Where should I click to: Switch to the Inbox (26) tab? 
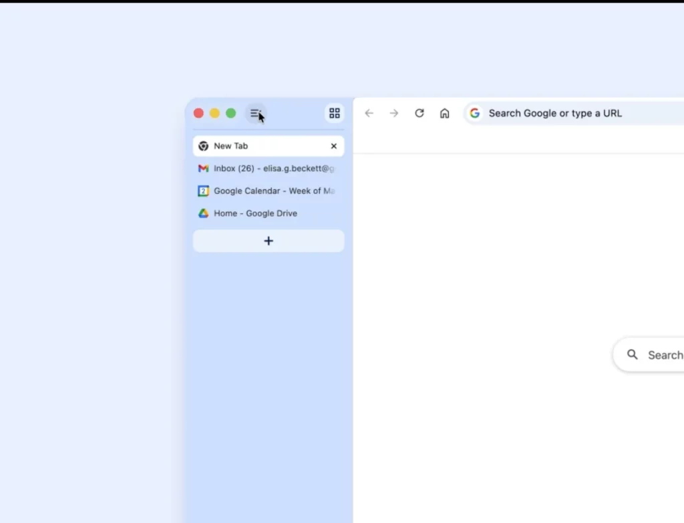coord(267,169)
